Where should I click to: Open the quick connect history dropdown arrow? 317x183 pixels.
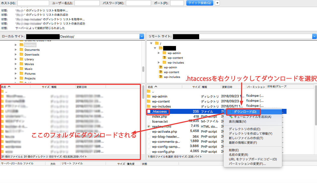[217, 3]
